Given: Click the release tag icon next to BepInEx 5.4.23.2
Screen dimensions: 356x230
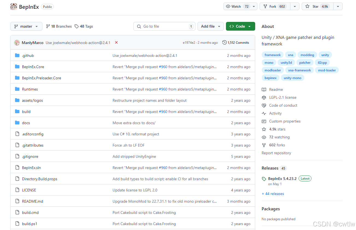Looking at the screenshot, I should 264,179.
